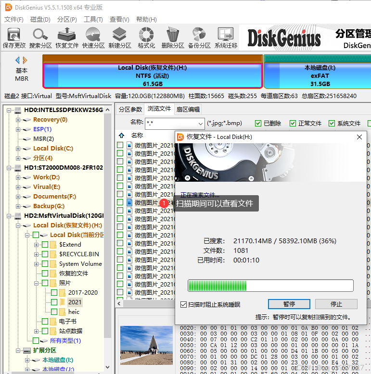Go to next disk with right arrow
This screenshot has width=371, height=374.
(25, 61)
